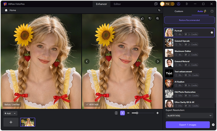Open export settings gear icon
This screenshot has width=217, height=131.
pos(213,125)
